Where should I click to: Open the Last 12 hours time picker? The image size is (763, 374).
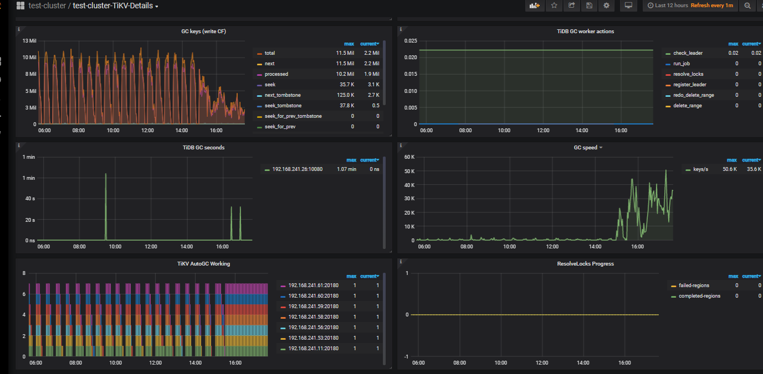coord(671,6)
